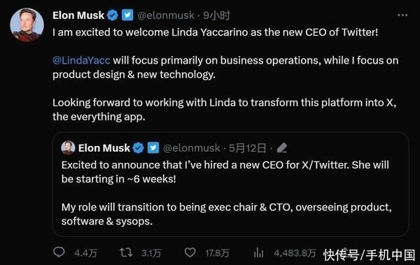The width and height of the screenshot is (420, 265).
Task: Click @elonmusk handle in main tweet
Action: tap(166, 15)
